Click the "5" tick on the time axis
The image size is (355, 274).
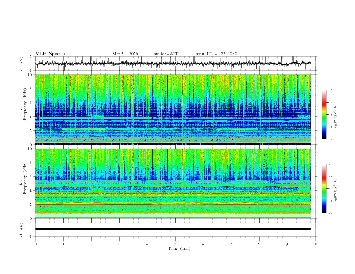coord(175,244)
